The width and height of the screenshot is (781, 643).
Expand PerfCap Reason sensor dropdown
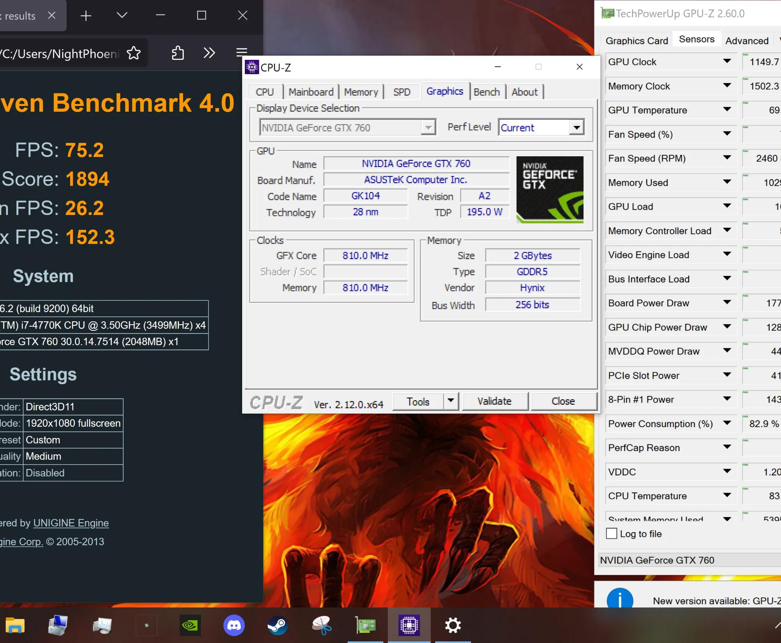727,447
